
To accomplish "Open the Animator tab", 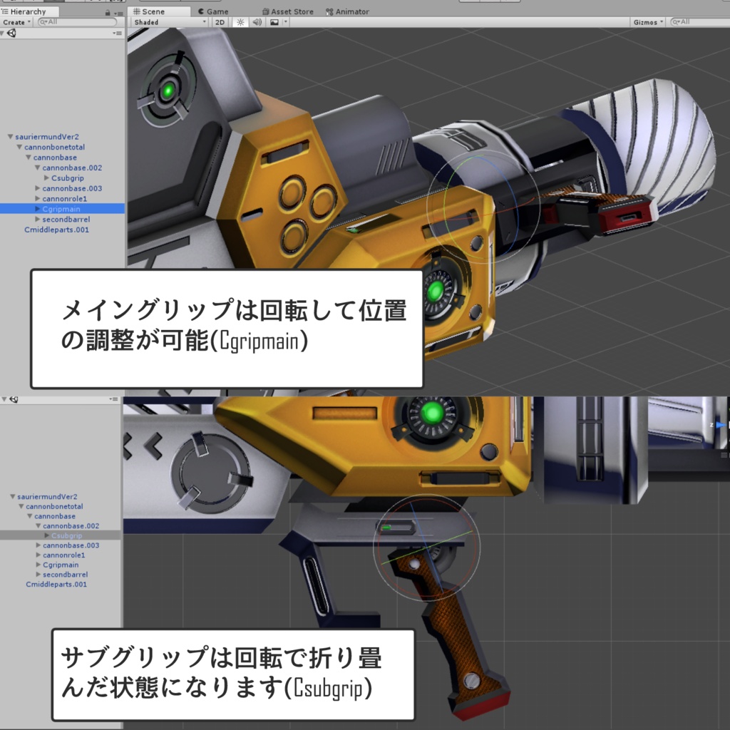I will (347, 11).
